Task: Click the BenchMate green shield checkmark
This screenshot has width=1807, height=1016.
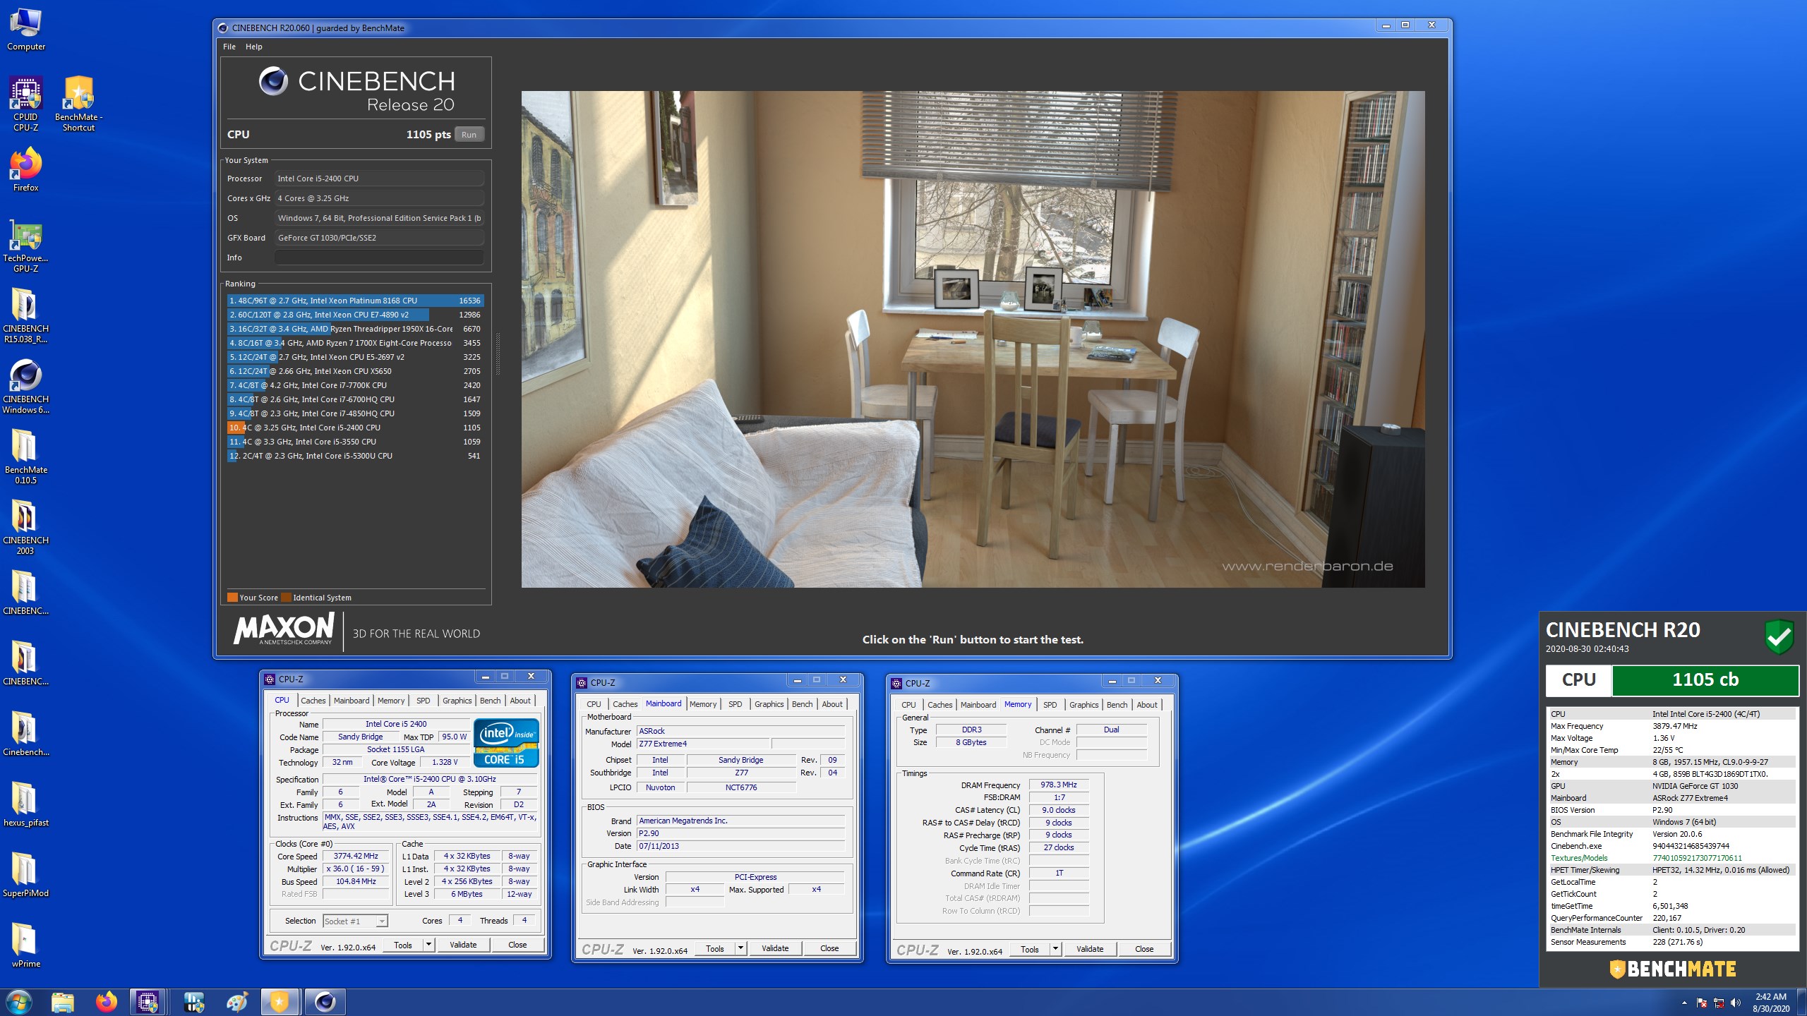Action: [x=1779, y=637]
